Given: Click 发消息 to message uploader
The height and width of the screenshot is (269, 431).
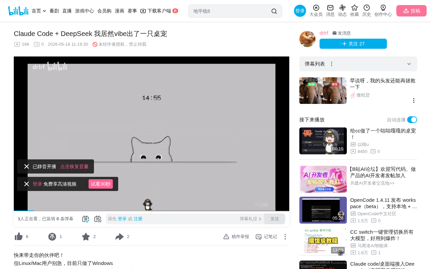Looking at the screenshot, I should click(342, 33).
